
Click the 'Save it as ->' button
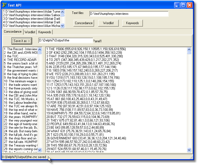(22, 41)
